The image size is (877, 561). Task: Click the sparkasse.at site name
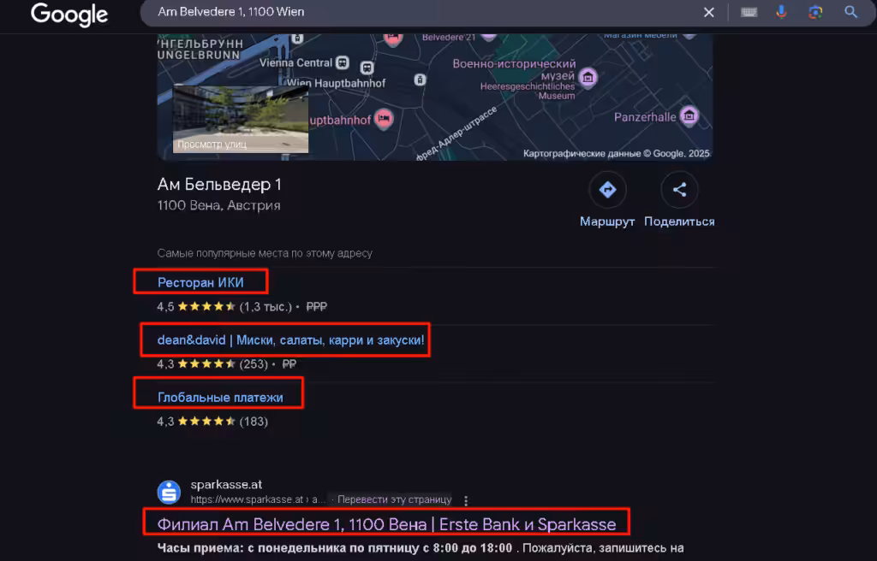click(x=226, y=485)
